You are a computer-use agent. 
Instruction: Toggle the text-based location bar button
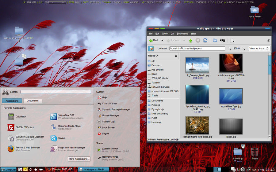tap(151, 48)
